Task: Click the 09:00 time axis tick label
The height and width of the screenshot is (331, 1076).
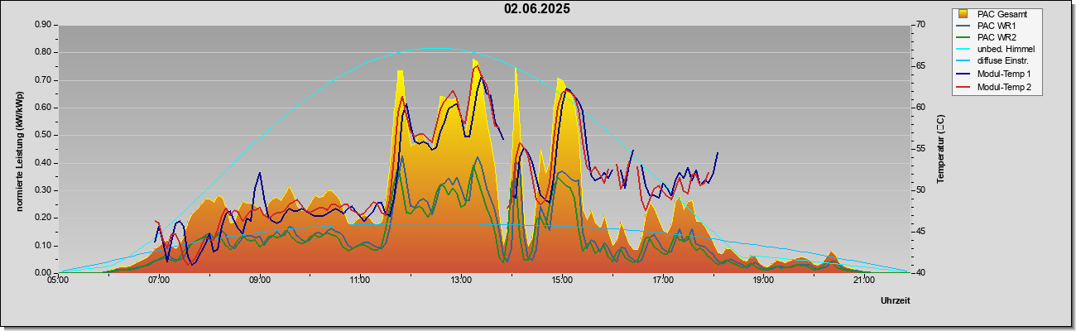Action: 260,280
